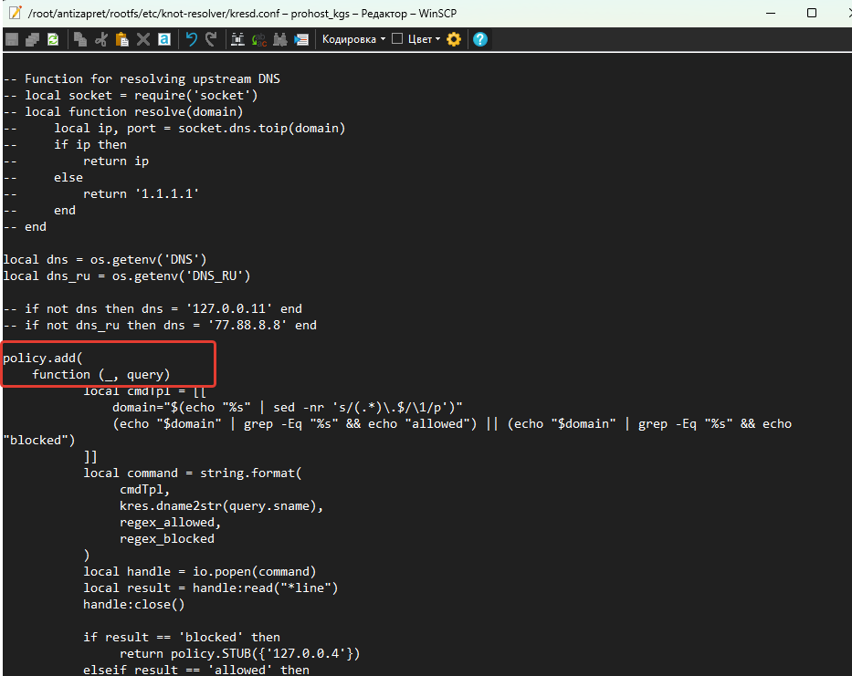852x676 pixels.
Task: Click the editor document icon in title bar
Action: 16,13
